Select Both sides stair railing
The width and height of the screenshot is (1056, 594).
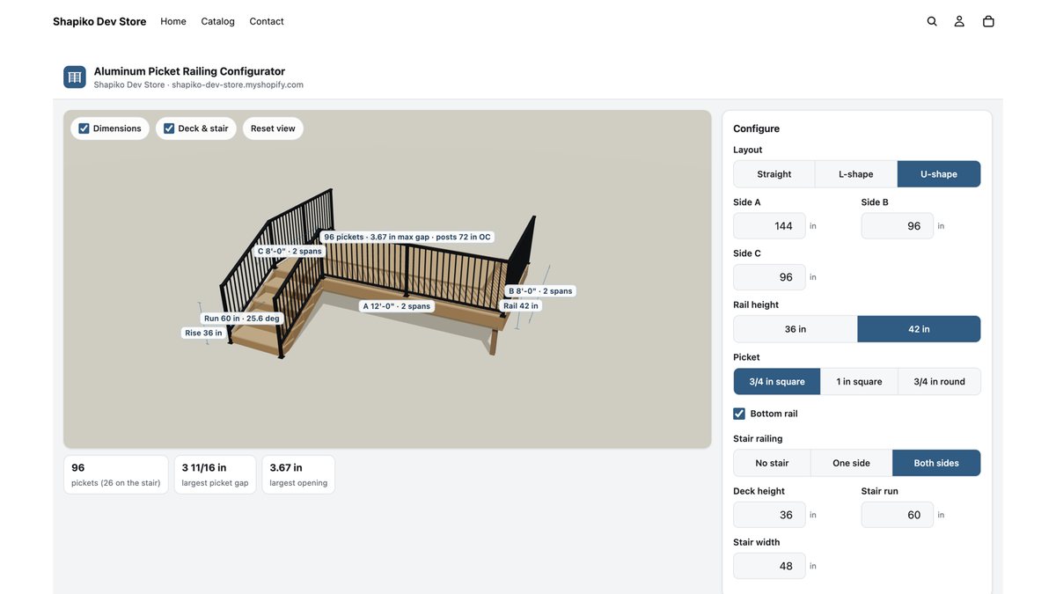pyautogui.click(x=936, y=463)
